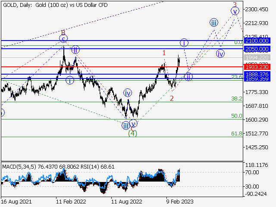Select circled iii label on projected path
The height and width of the screenshot is (207, 276).
point(213,22)
